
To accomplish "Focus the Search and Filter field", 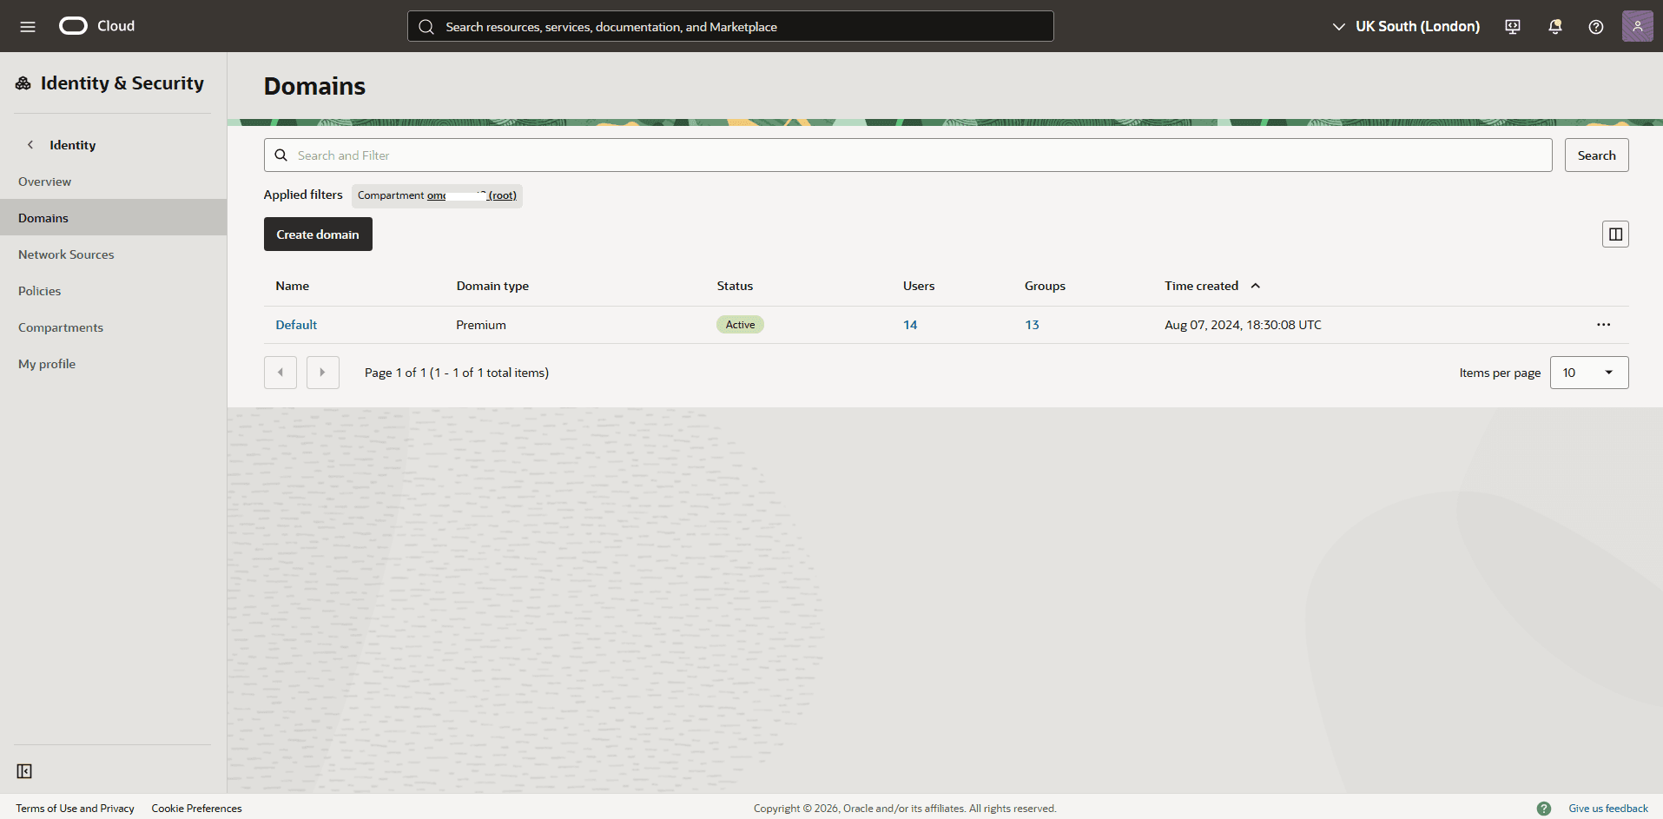I will click(x=907, y=155).
